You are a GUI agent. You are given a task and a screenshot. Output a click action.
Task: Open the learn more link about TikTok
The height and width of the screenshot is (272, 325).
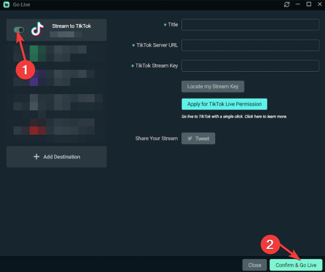coord(234,116)
